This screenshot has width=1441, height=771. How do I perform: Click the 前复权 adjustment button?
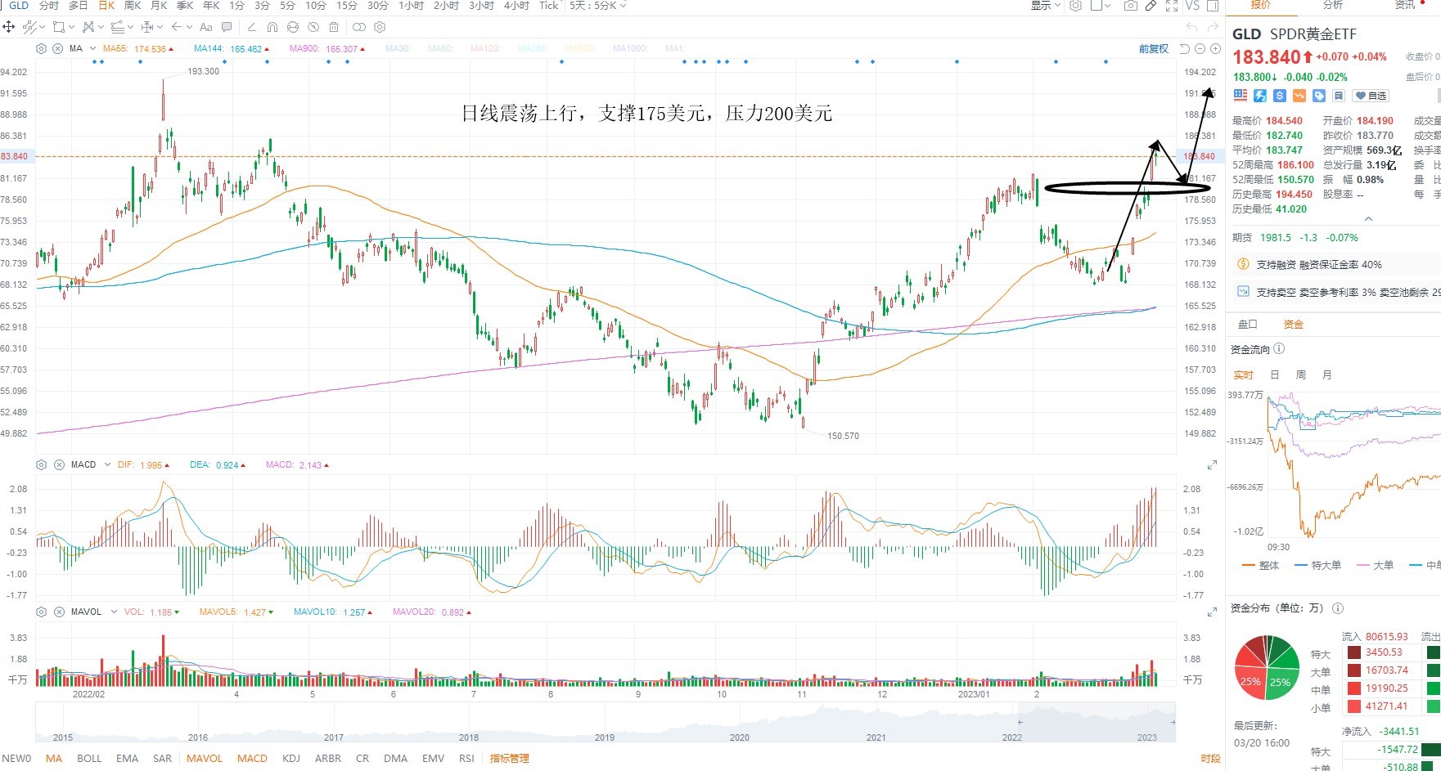tap(1154, 49)
